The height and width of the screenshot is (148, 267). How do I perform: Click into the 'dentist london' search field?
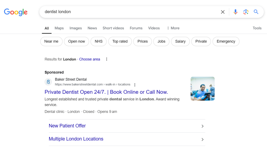coord(129,12)
